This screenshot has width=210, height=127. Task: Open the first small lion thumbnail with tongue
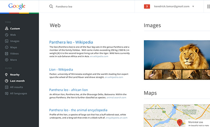tap(153, 74)
